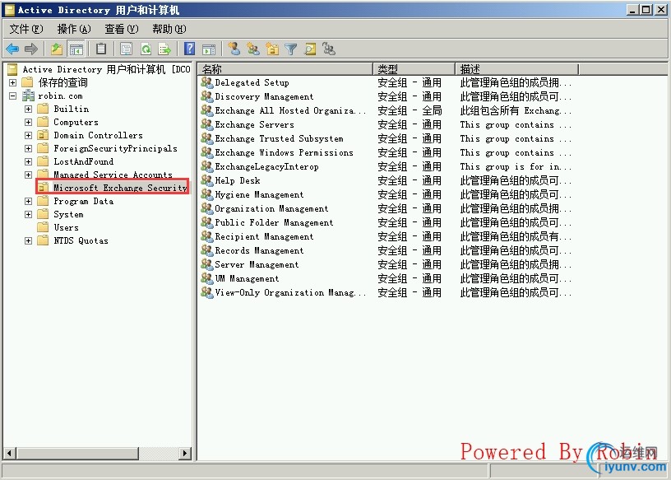Expand the ForeignSecurityPrincipals node
Image resolution: width=671 pixels, height=480 pixels.
(x=28, y=148)
